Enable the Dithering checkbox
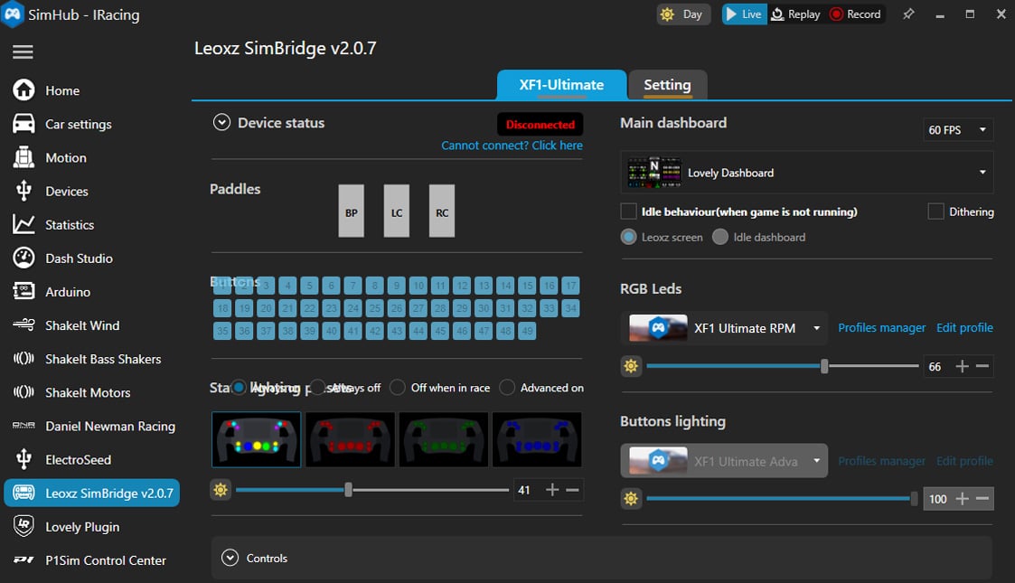This screenshot has width=1015, height=583. (936, 212)
